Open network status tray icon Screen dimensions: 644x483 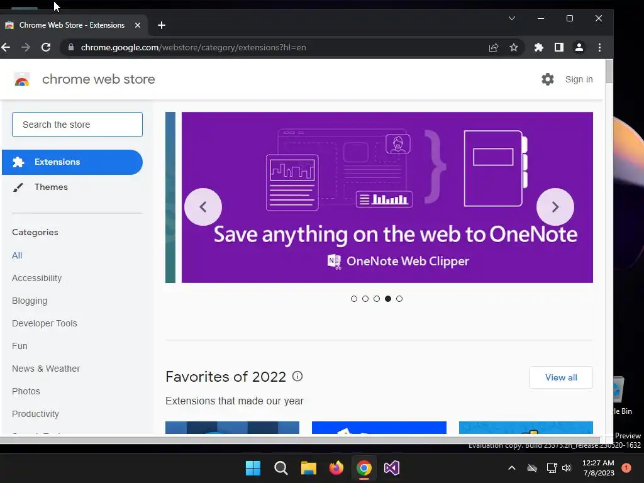pos(552,468)
